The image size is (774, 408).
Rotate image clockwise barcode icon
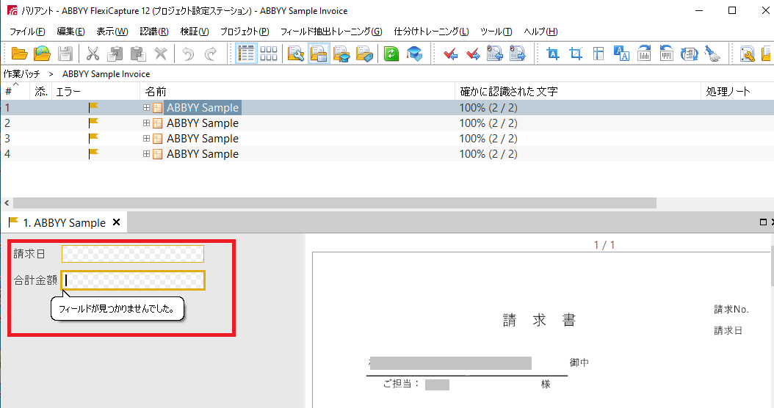(x=644, y=54)
